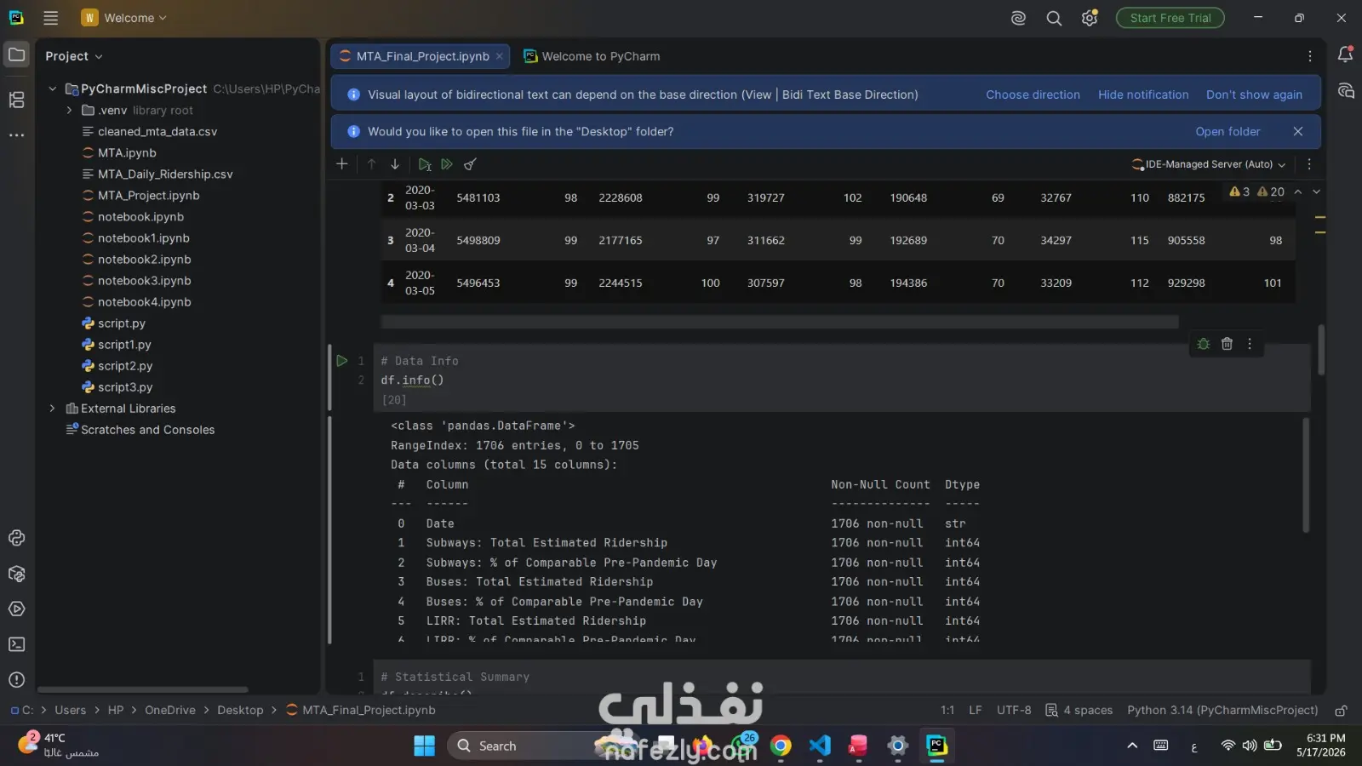This screenshot has height=766, width=1362.
Task: Expand the .venv library root folder
Action: tap(70, 111)
